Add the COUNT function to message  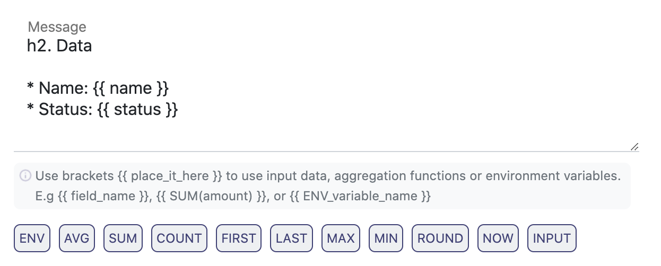pos(179,238)
